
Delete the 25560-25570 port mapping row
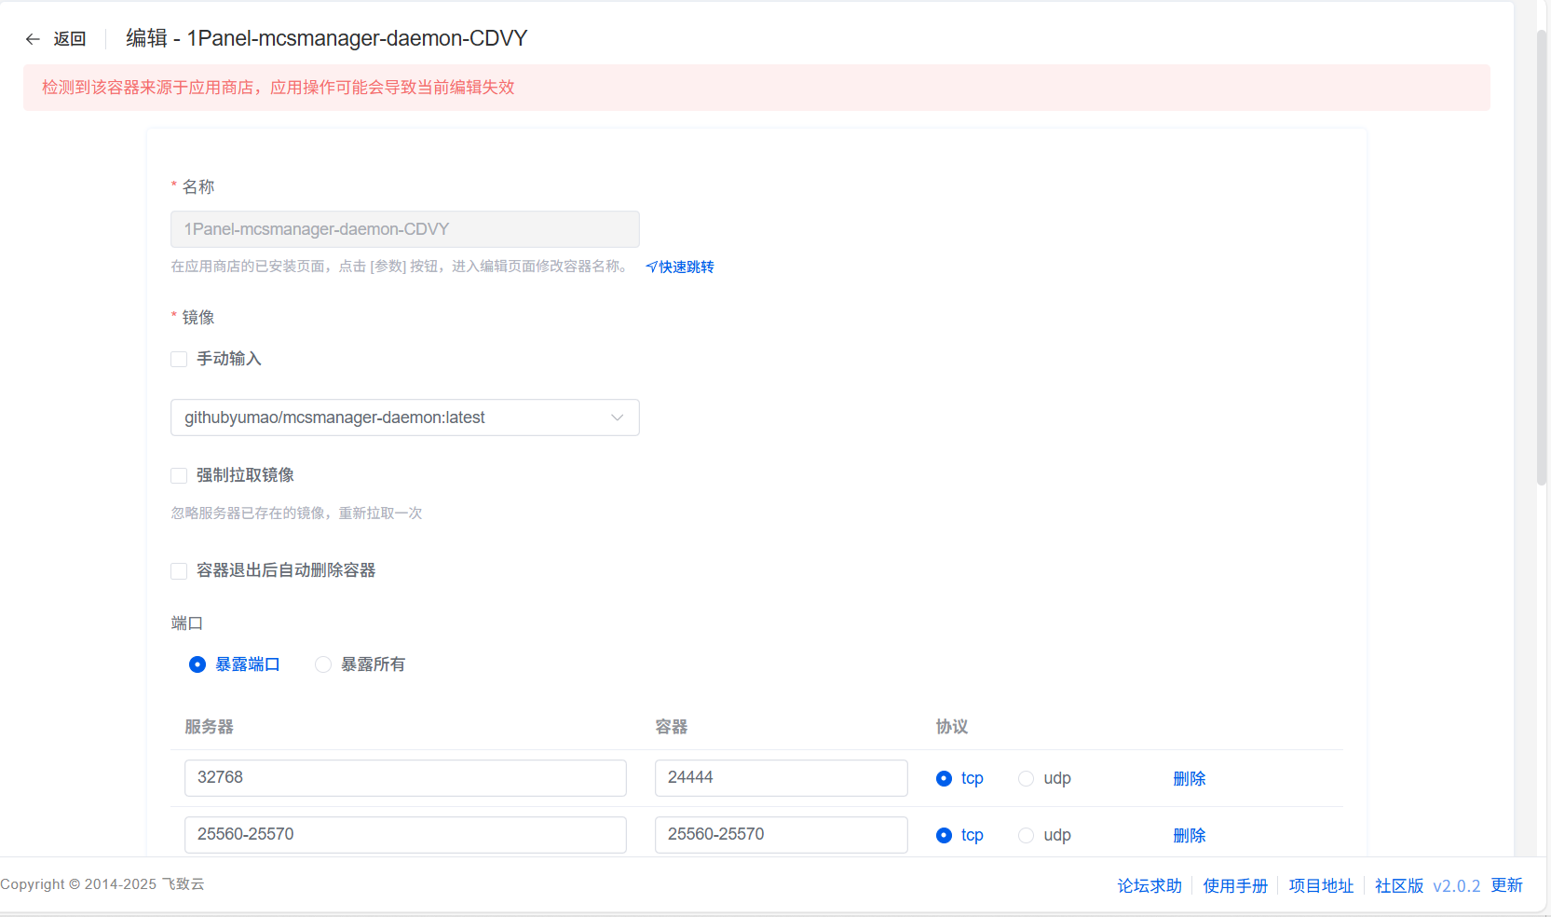coord(1189,836)
